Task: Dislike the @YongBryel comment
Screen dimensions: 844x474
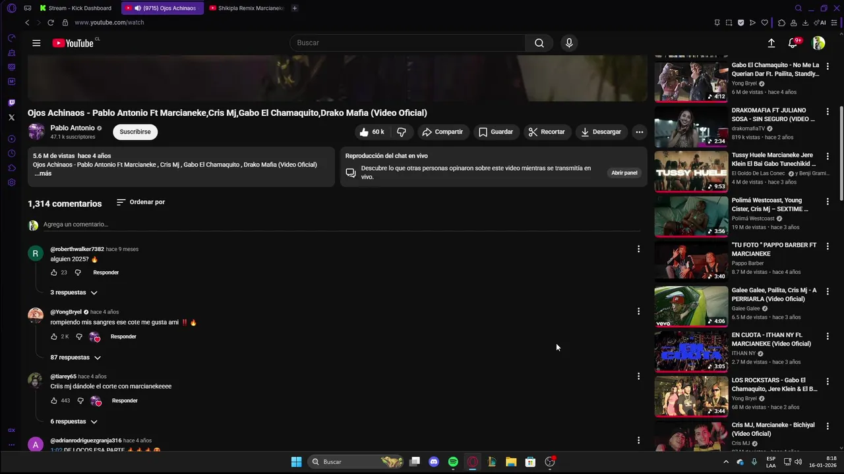Action: click(79, 336)
